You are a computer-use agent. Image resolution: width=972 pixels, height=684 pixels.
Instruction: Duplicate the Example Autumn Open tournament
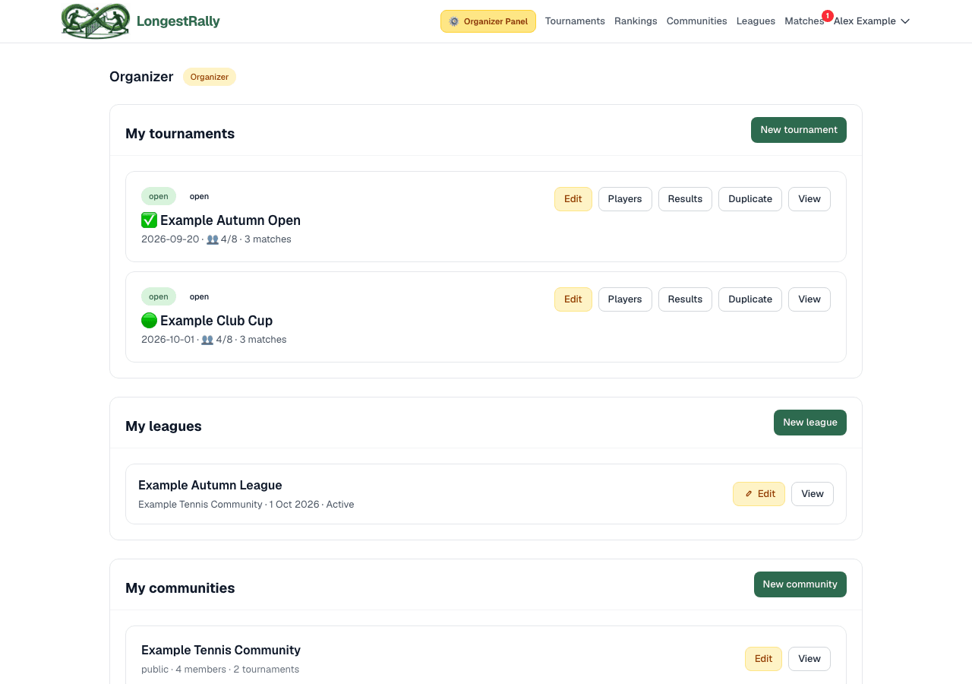(750, 199)
